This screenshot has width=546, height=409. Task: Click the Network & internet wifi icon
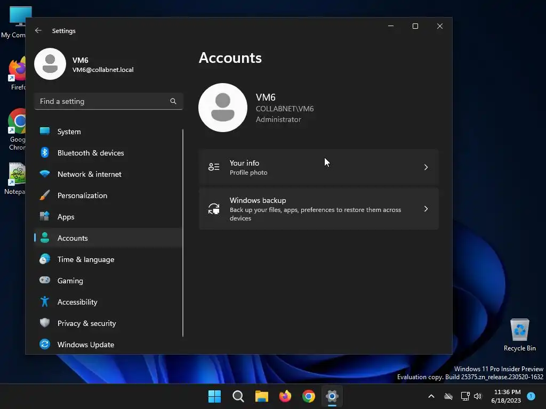pos(45,174)
